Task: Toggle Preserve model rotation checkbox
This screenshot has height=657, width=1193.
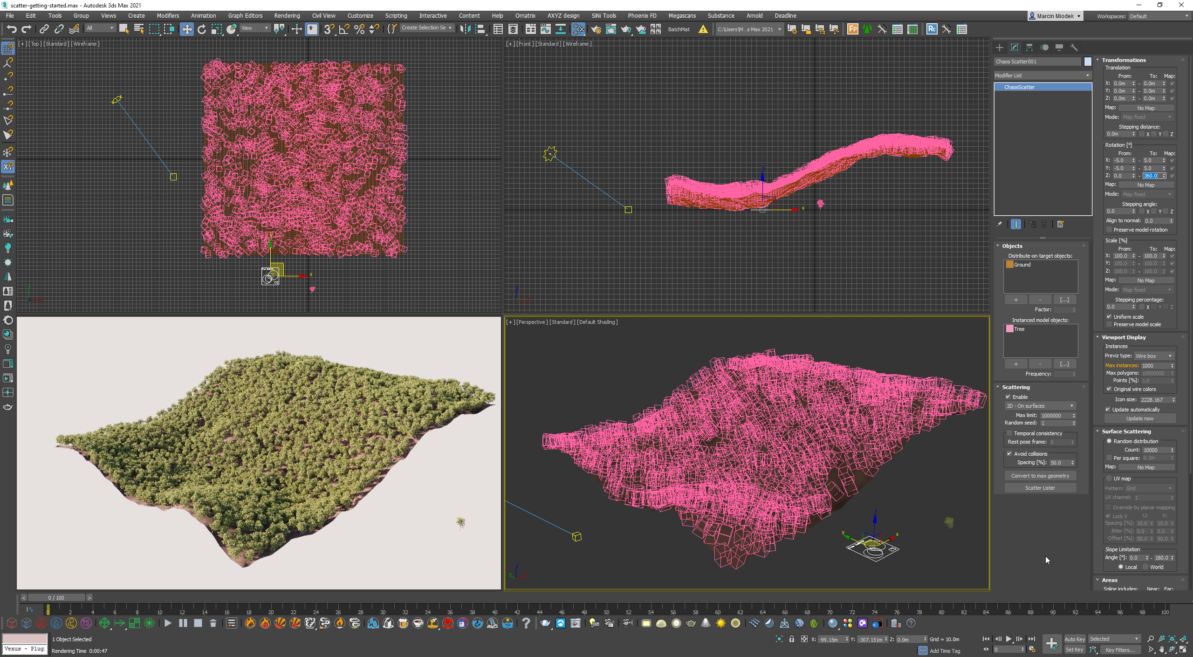Action: click(1109, 230)
